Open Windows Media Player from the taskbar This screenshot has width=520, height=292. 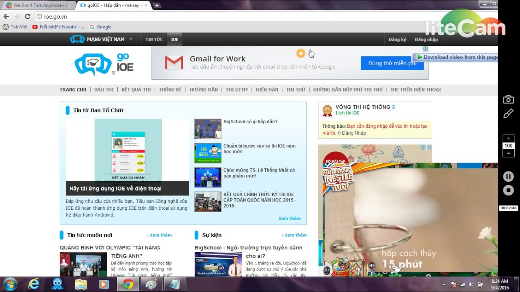[104, 284]
